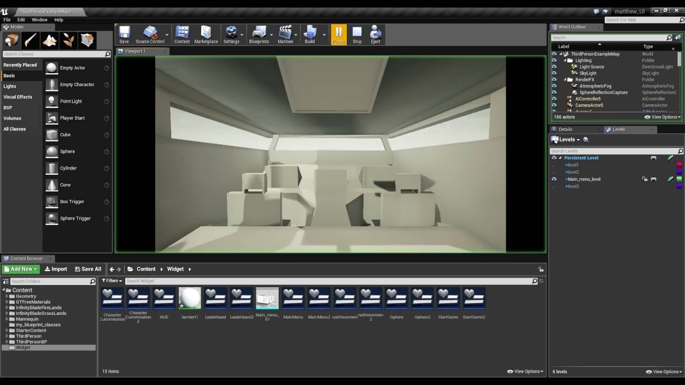The width and height of the screenshot is (685, 385).
Task: Hide the Main_menu_level via eye icon
Action: click(x=554, y=179)
